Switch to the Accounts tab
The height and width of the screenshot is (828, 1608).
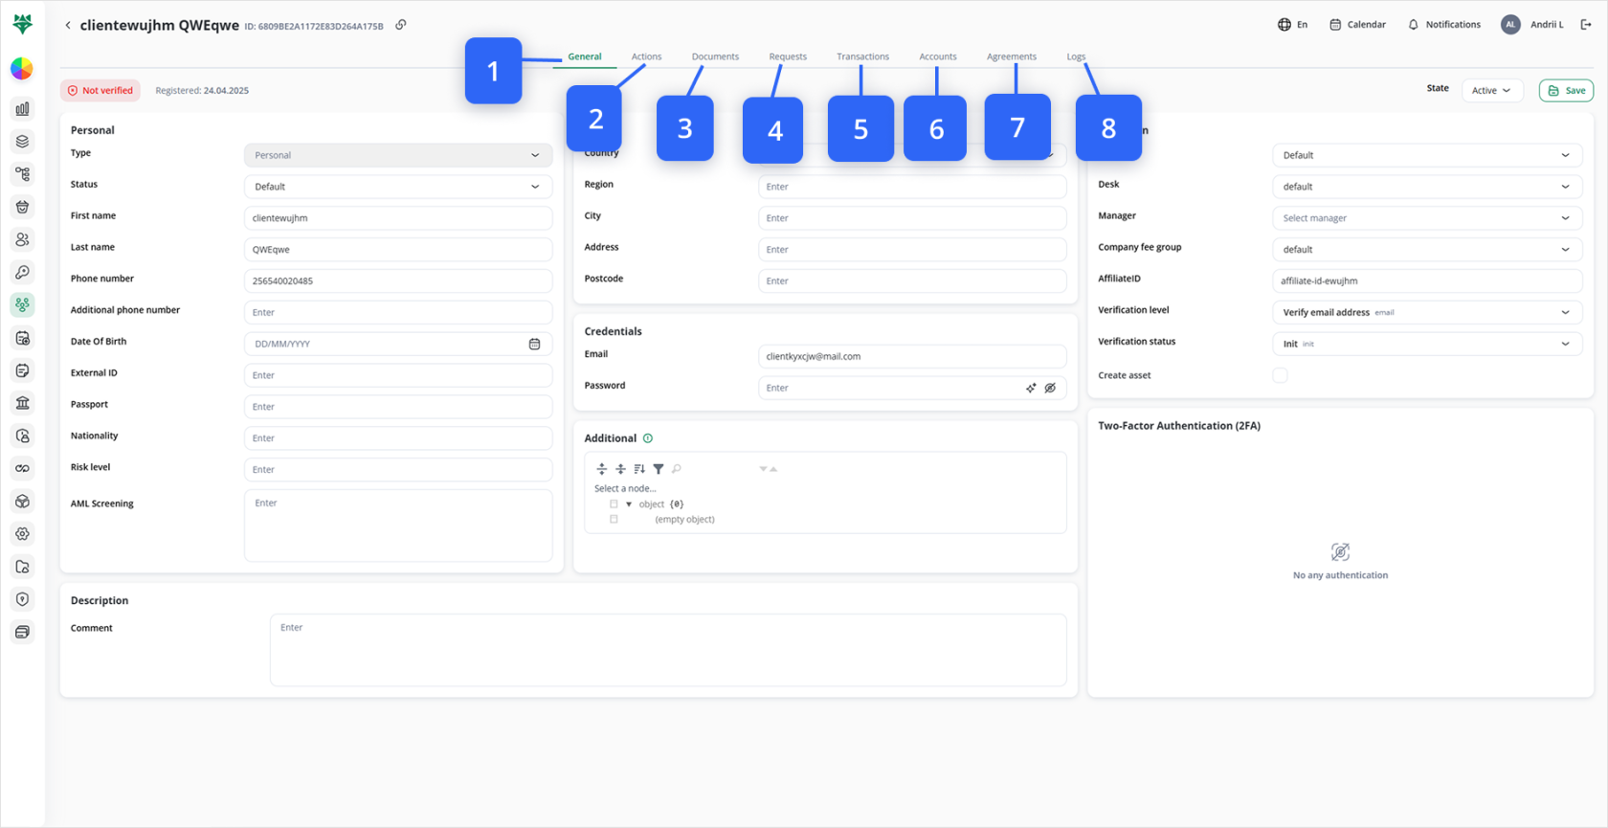(938, 56)
